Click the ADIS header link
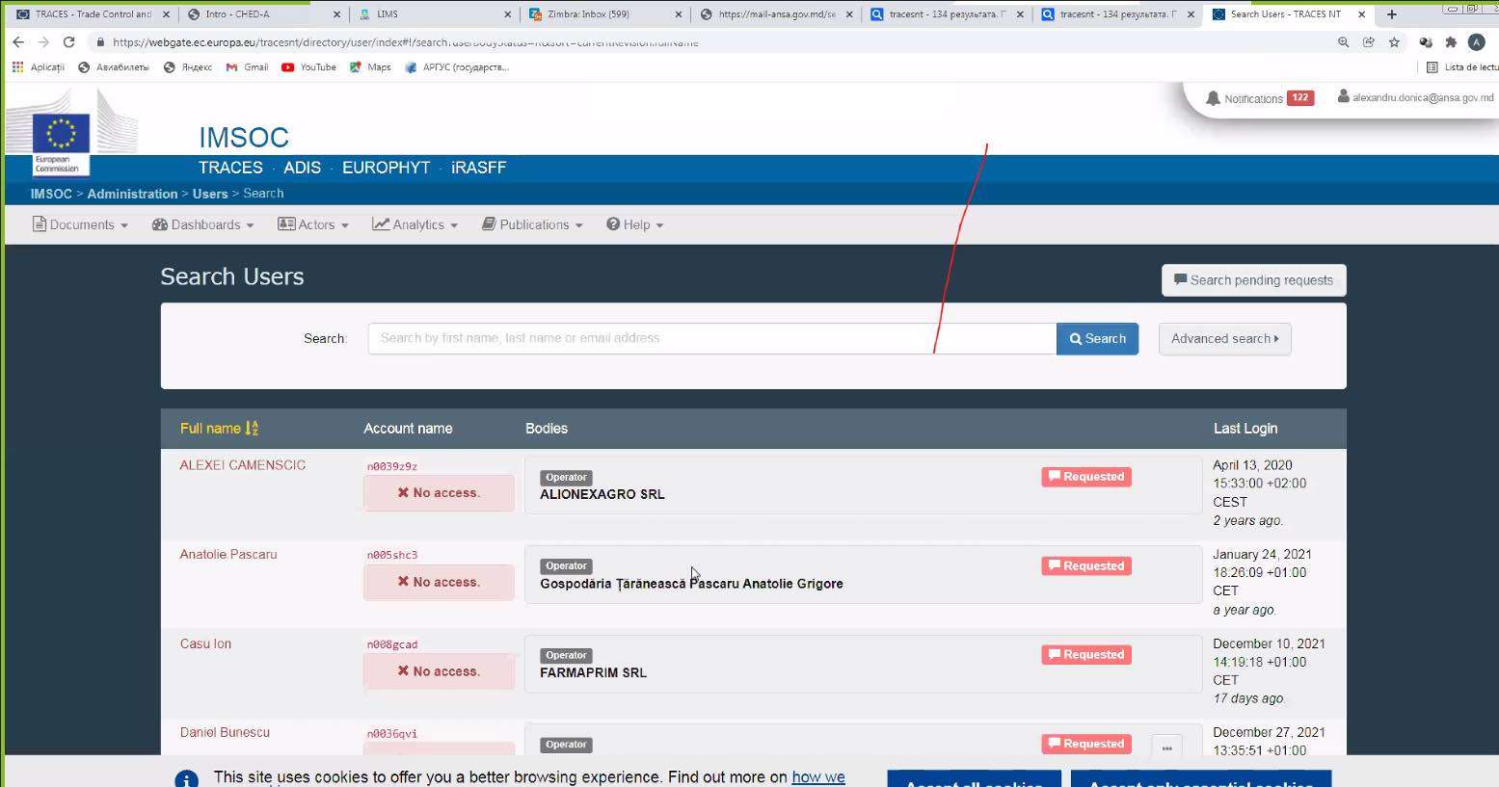 [302, 168]
